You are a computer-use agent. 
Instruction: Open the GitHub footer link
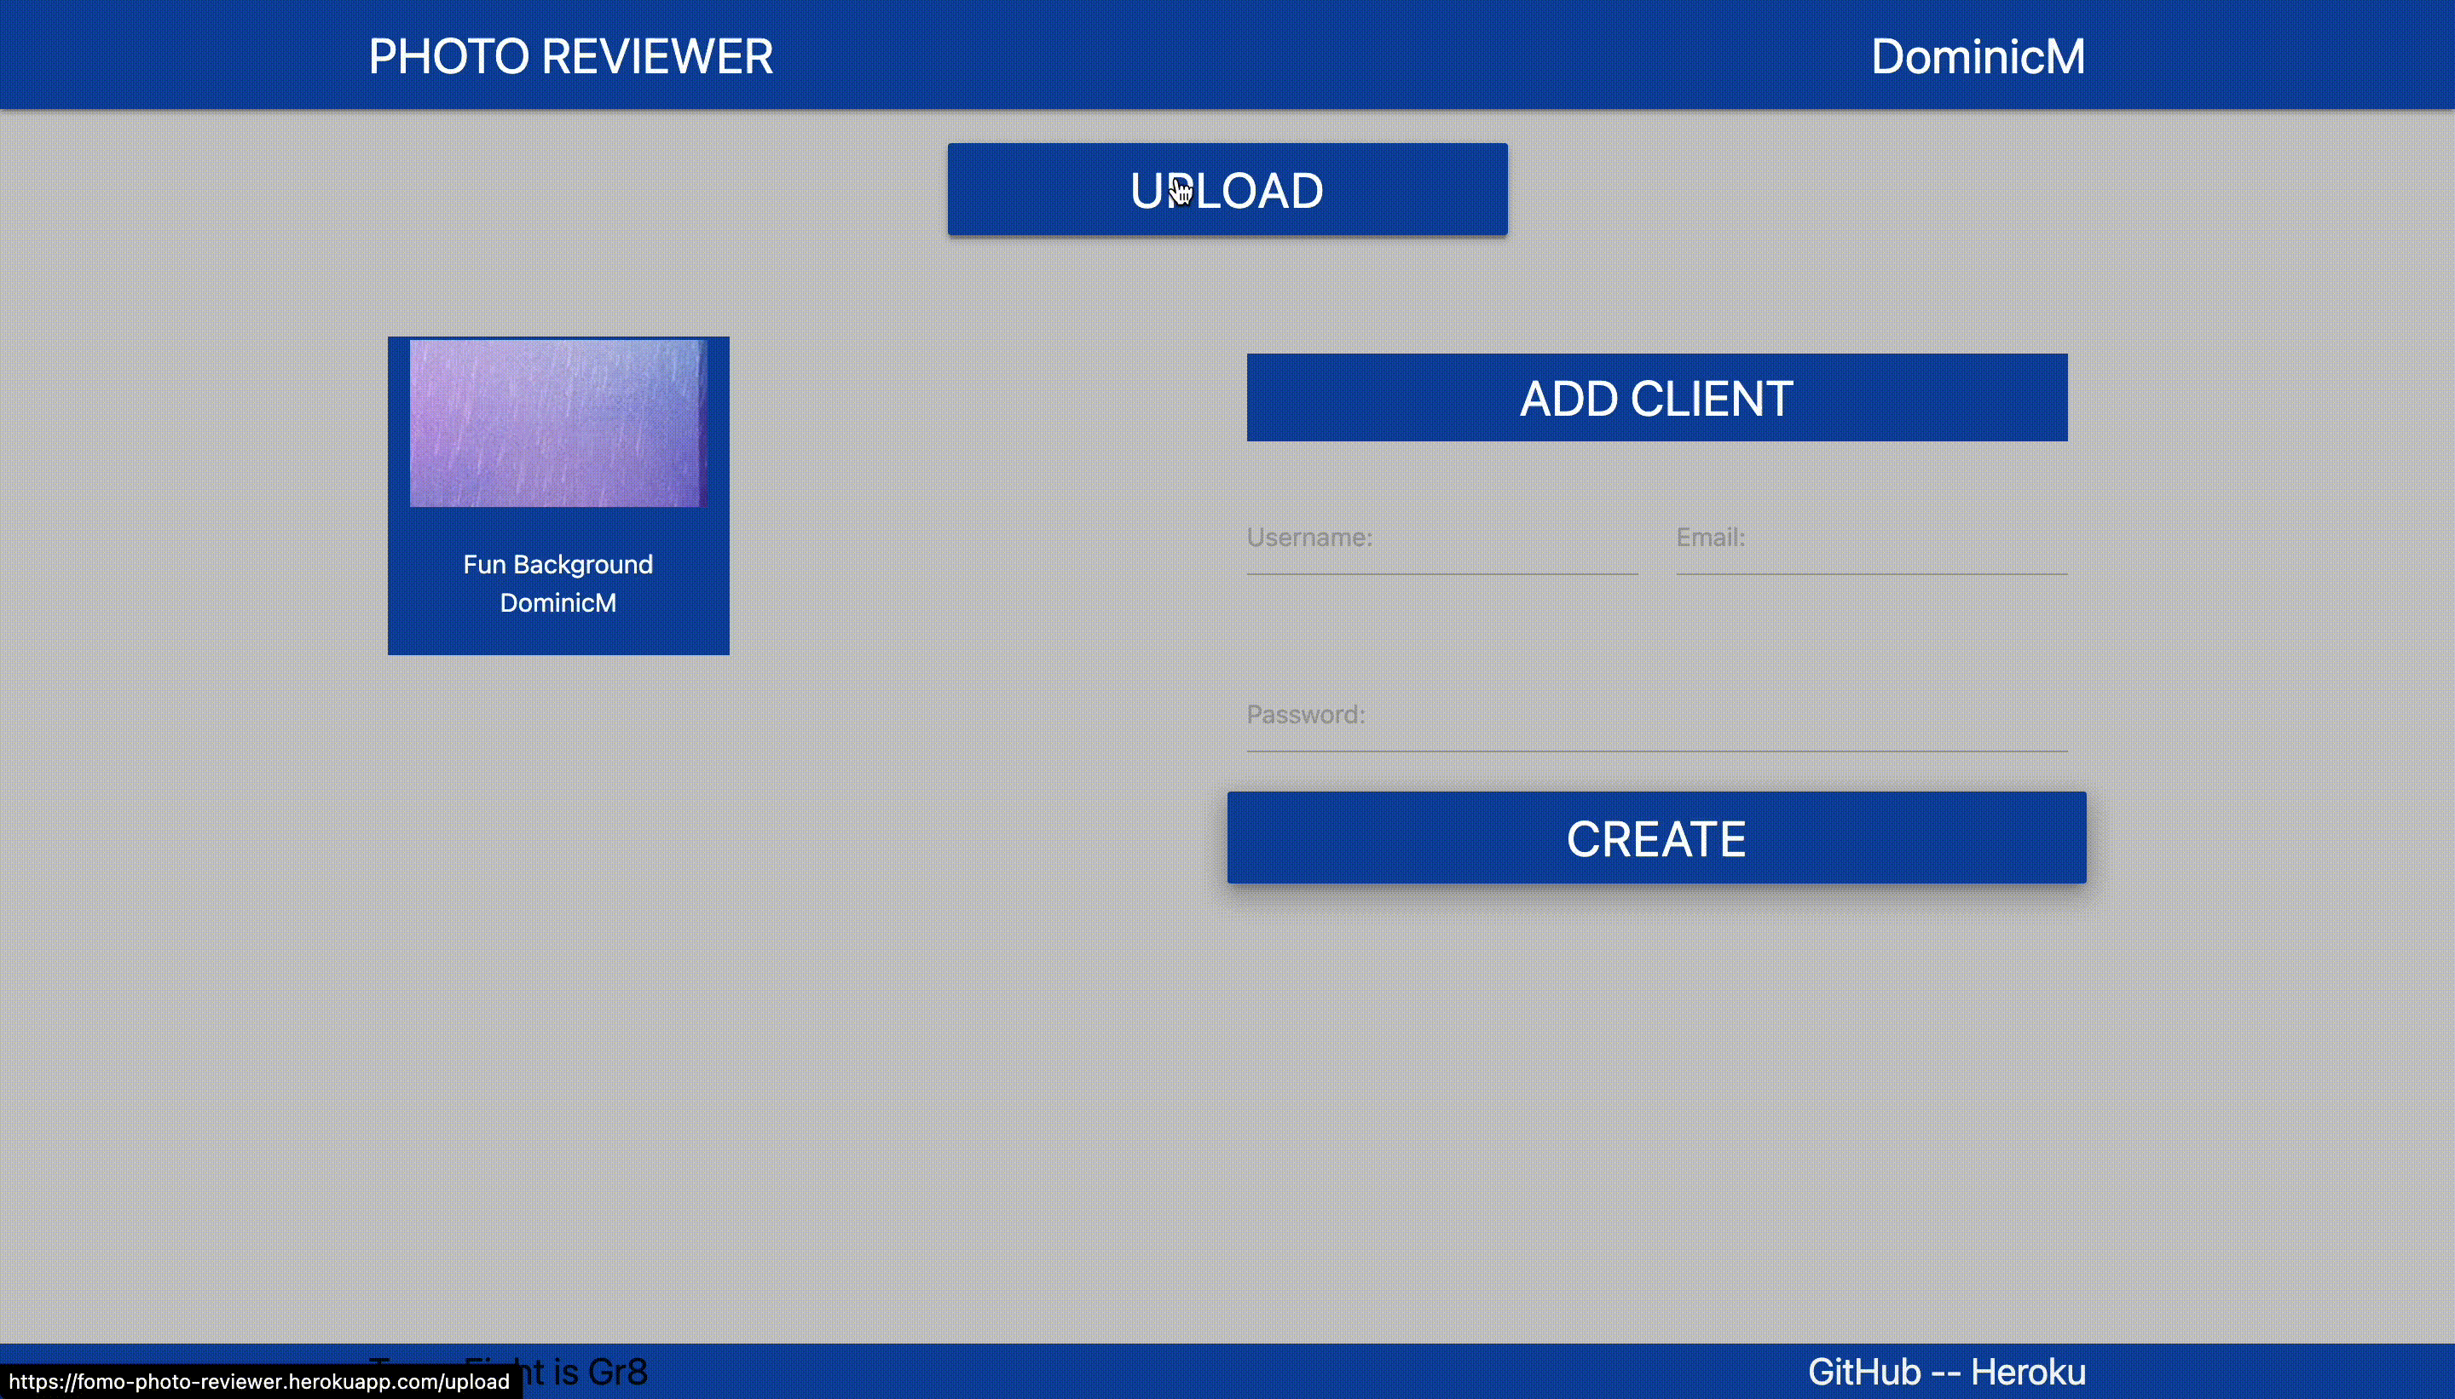(x=1863, y=1371)
